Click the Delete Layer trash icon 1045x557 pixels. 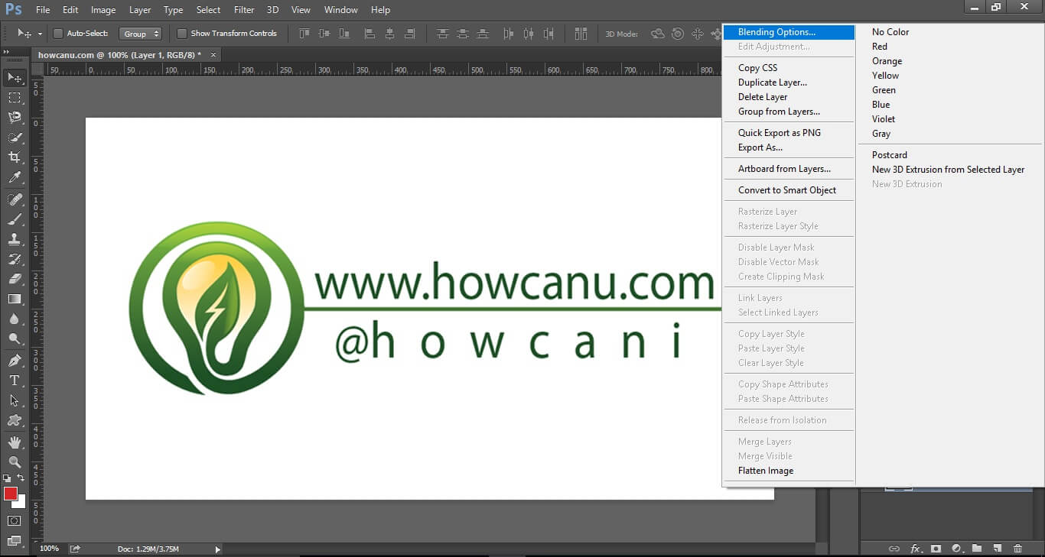coord(1017,549)
